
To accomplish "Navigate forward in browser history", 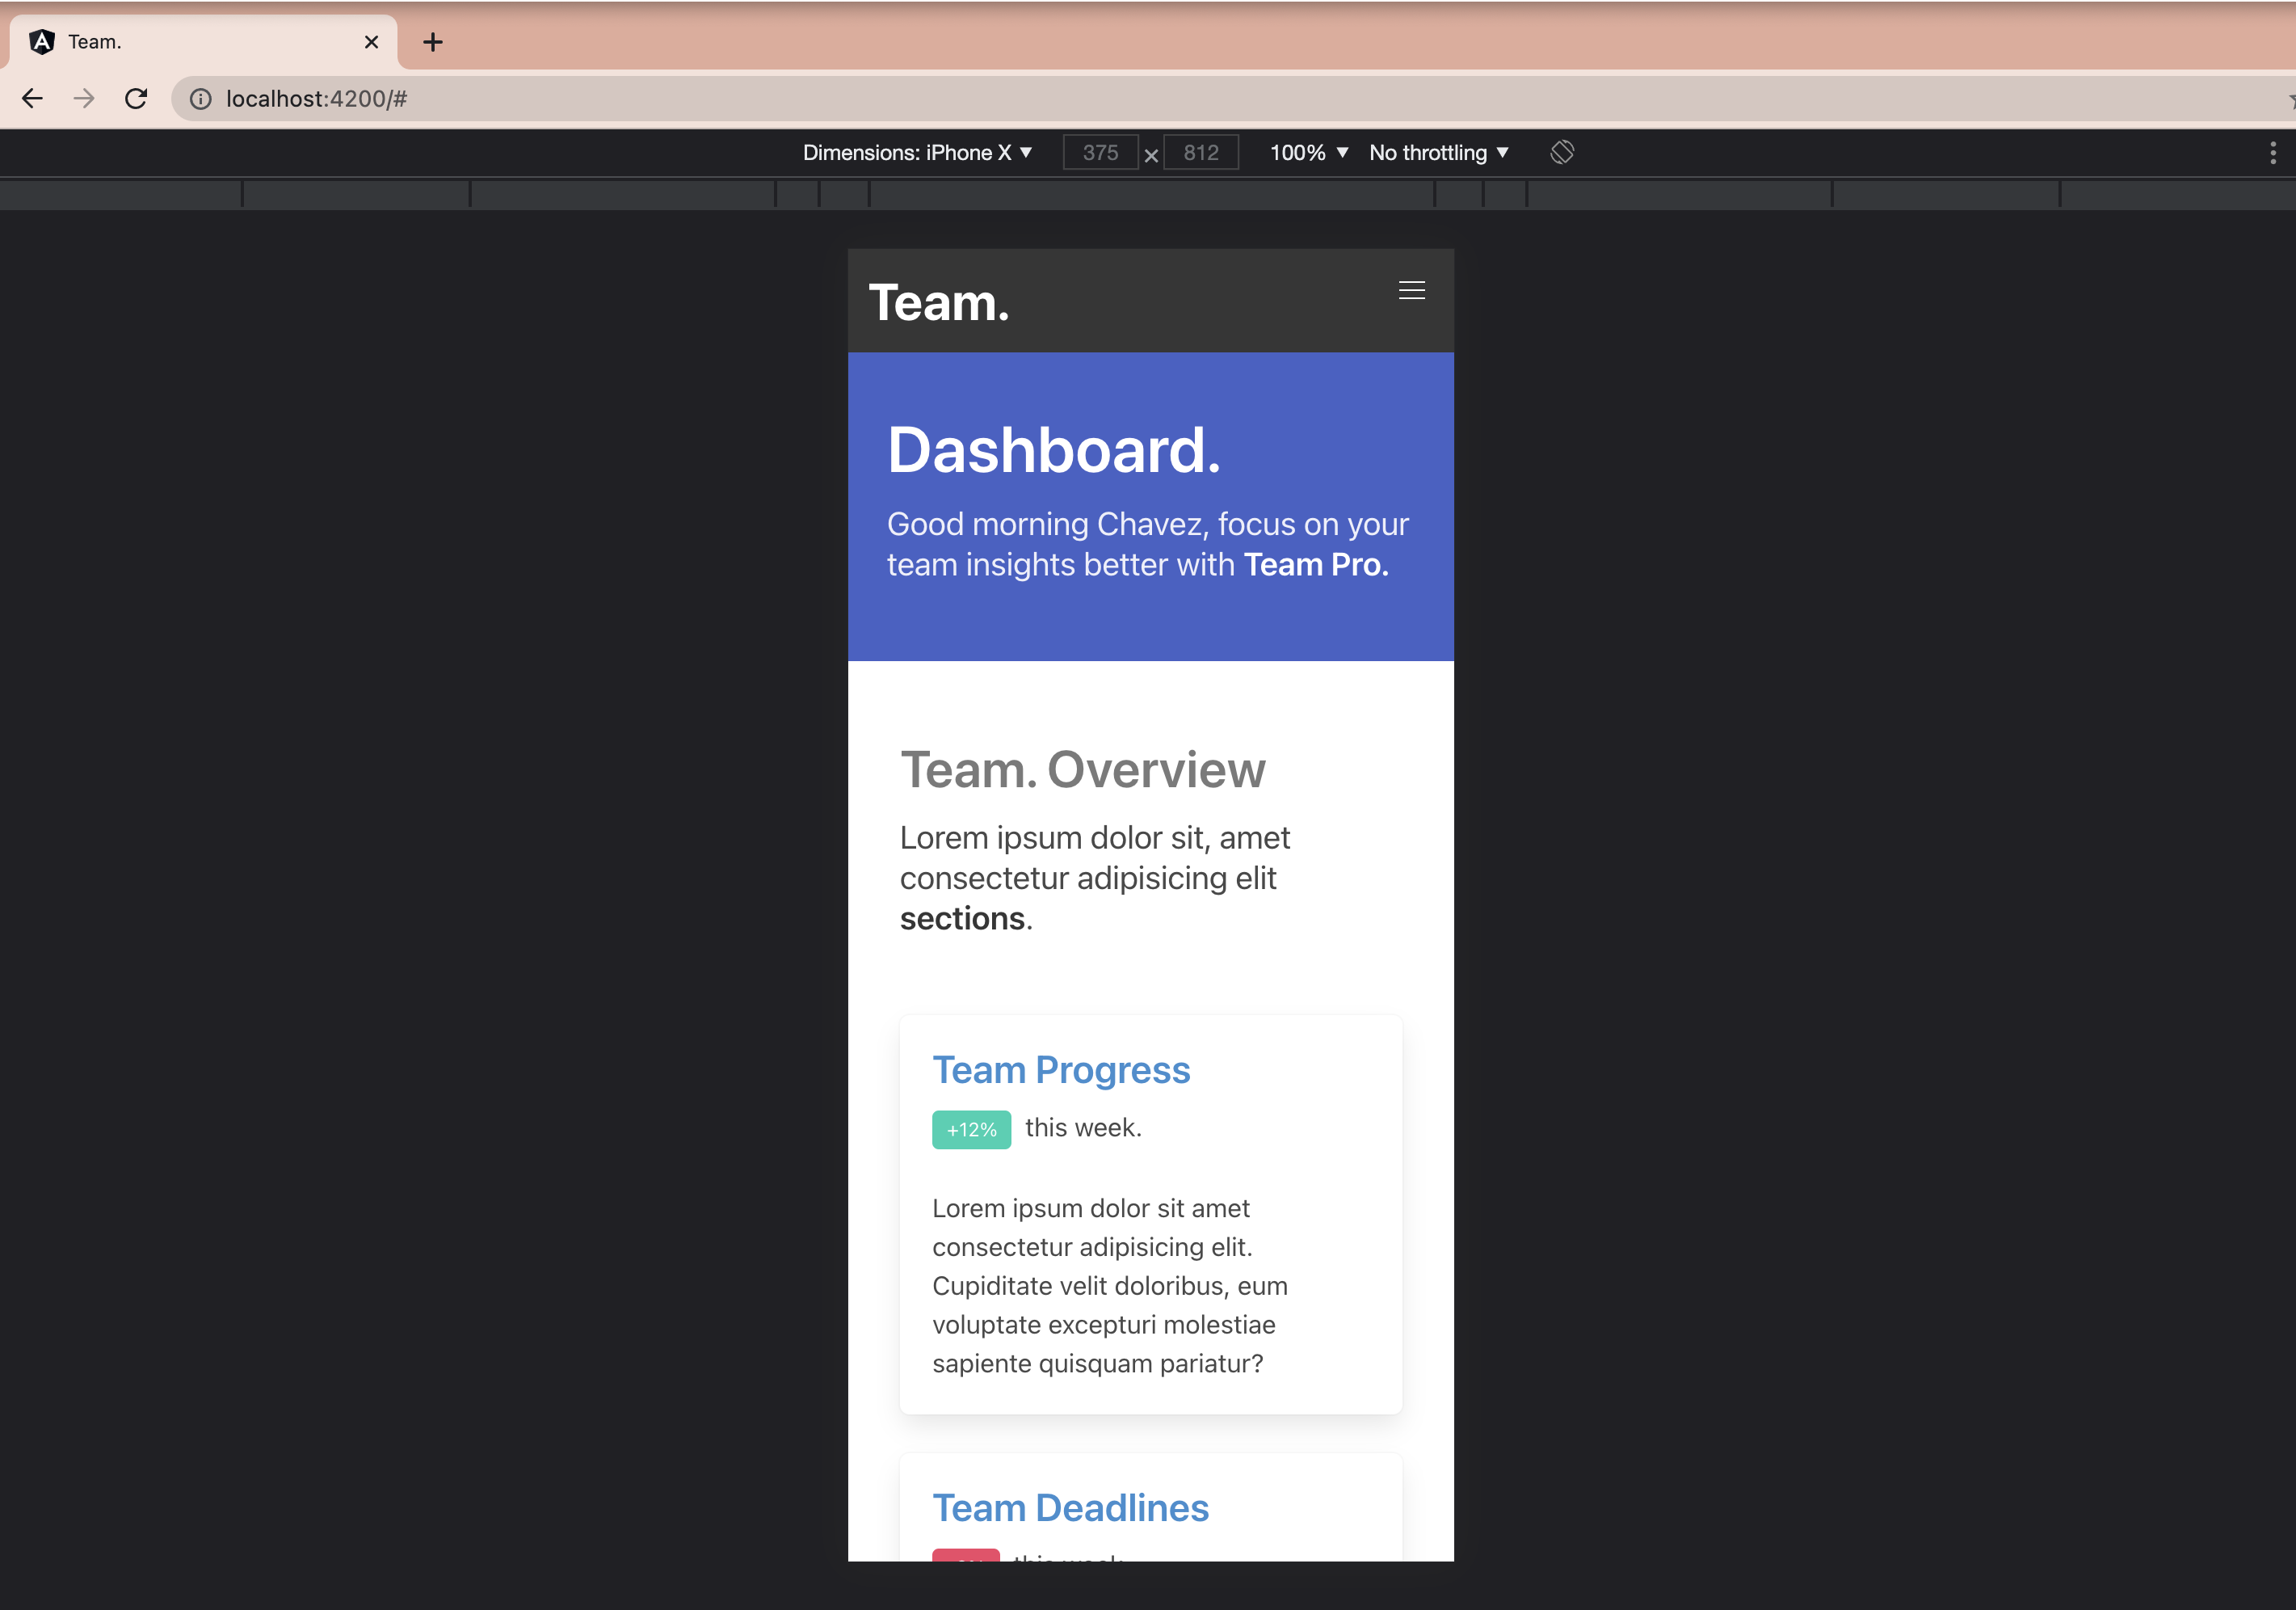I will [x=84, y=98].
